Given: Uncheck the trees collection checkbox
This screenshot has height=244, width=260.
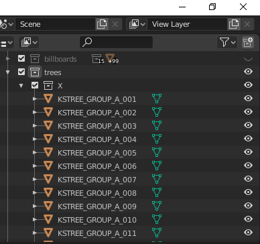Looking at the screenshot, I should click(21, 72).
